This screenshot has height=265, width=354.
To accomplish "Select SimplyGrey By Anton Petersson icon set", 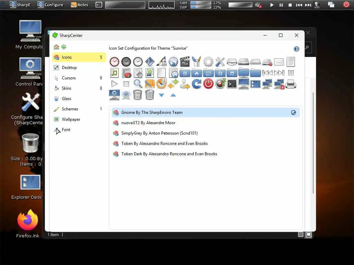I will pyautogui.click(x=205, y=133).
